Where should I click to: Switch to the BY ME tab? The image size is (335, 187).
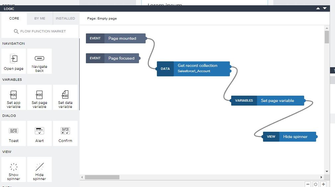pos(40,19)
